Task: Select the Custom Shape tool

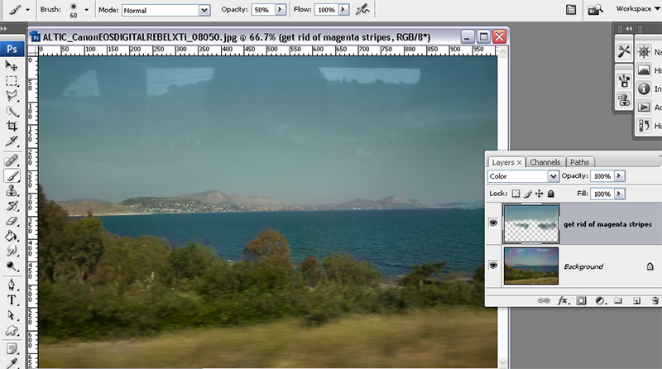Action: coord(12,331)
